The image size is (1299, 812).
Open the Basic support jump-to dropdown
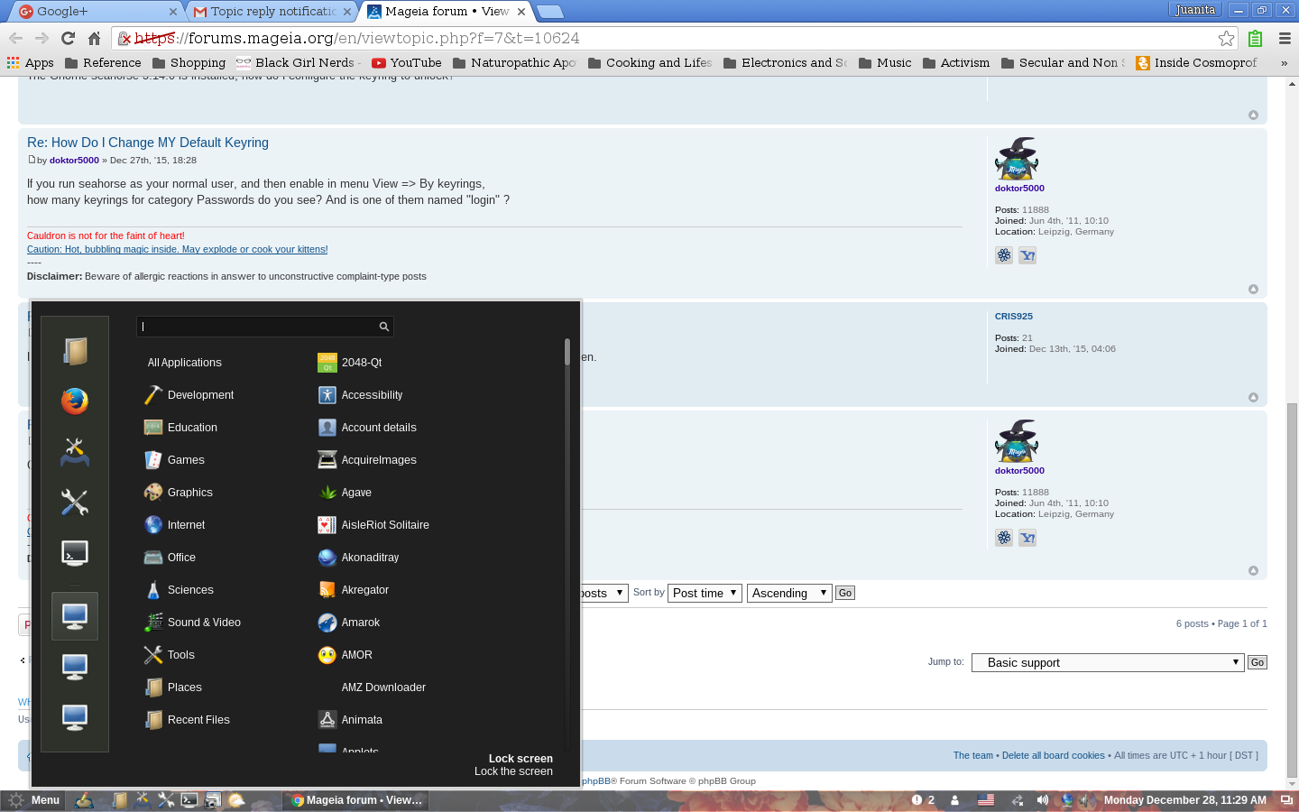[x=1108, y=662]
